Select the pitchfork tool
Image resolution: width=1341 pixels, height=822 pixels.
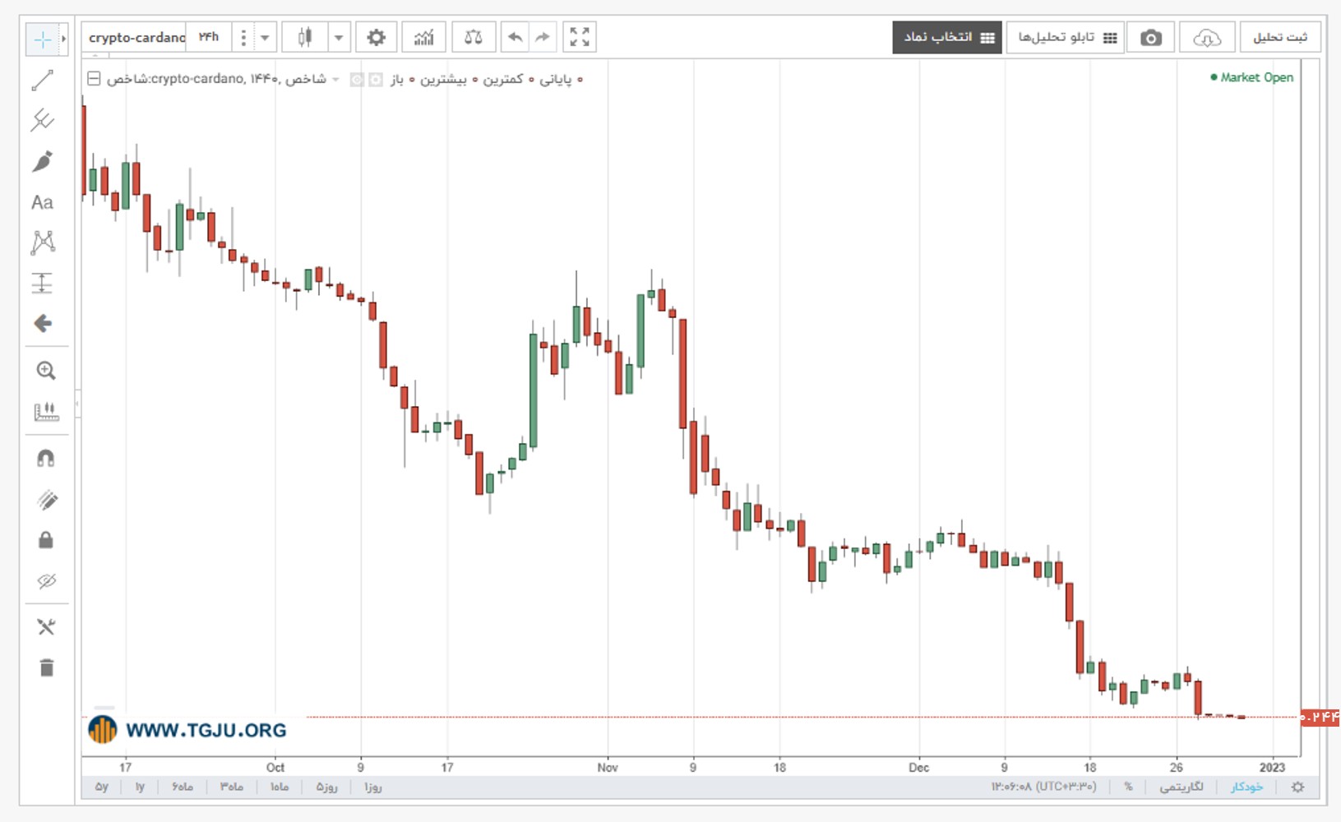(x=42, y=121)
